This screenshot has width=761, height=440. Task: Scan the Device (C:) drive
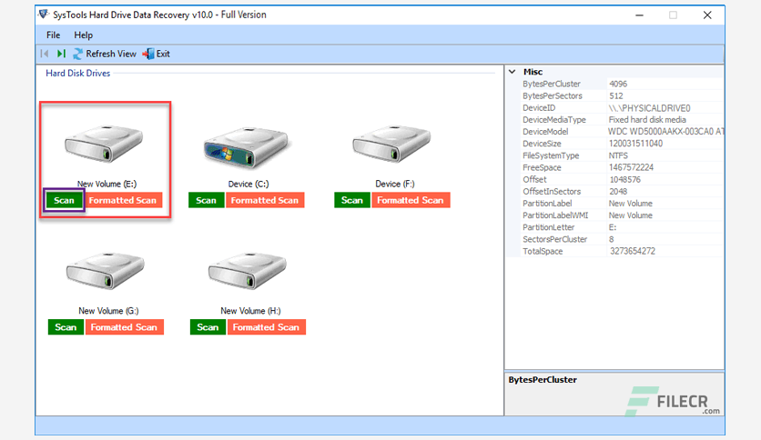pos(206,200)
